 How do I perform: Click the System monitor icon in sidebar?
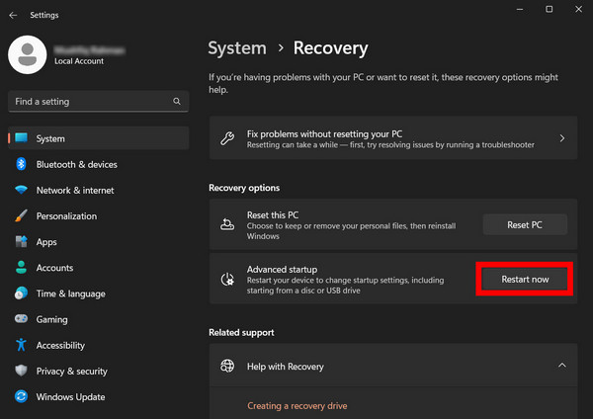coord(21,138)
